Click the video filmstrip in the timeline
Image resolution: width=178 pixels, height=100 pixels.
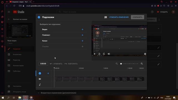(x=99, y=79)
